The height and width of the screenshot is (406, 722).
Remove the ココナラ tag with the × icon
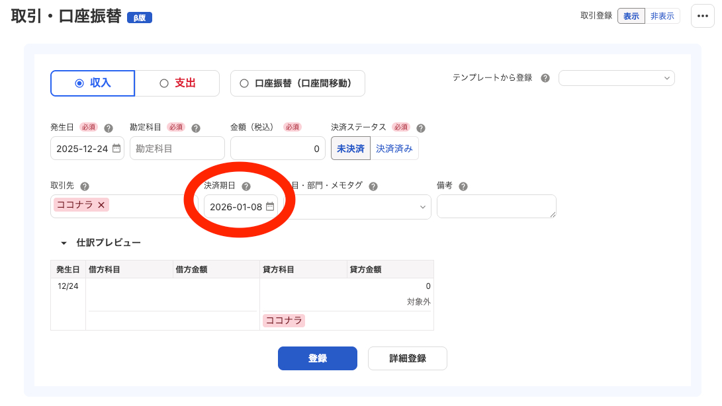(x=100, y=205)
